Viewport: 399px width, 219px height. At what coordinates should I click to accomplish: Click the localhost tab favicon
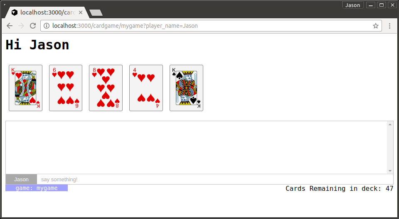pyautogui.click(x=15, y=12)
